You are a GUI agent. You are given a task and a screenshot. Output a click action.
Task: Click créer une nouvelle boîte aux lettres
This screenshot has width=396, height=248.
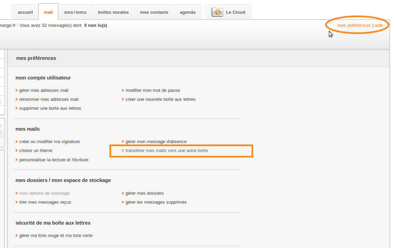(160, 99)
